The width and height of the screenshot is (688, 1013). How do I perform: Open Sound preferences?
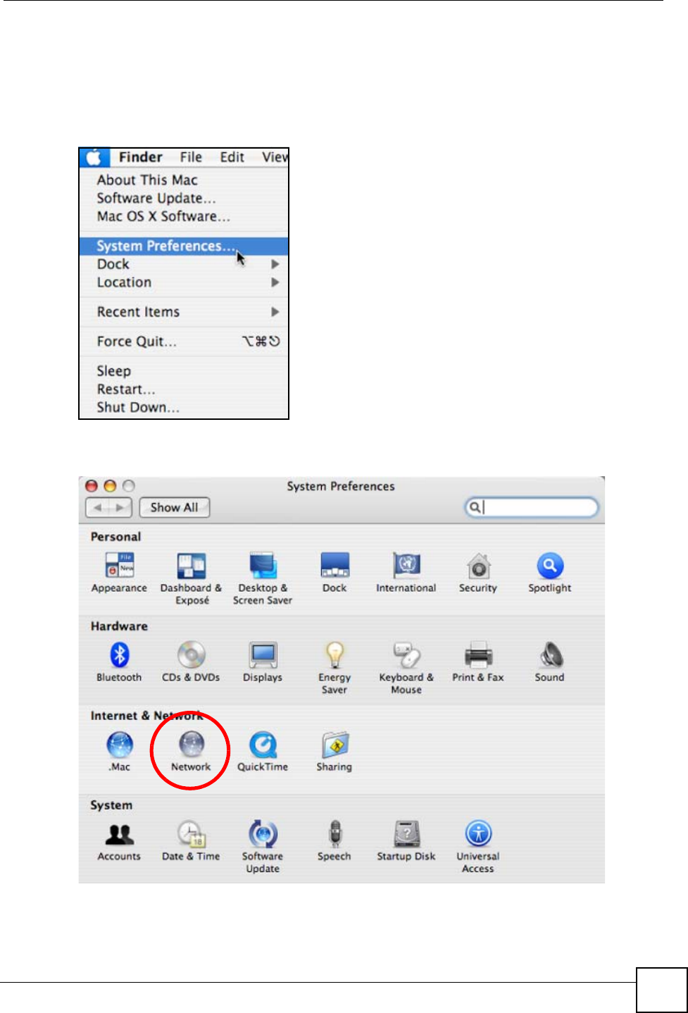click(550, 662)
